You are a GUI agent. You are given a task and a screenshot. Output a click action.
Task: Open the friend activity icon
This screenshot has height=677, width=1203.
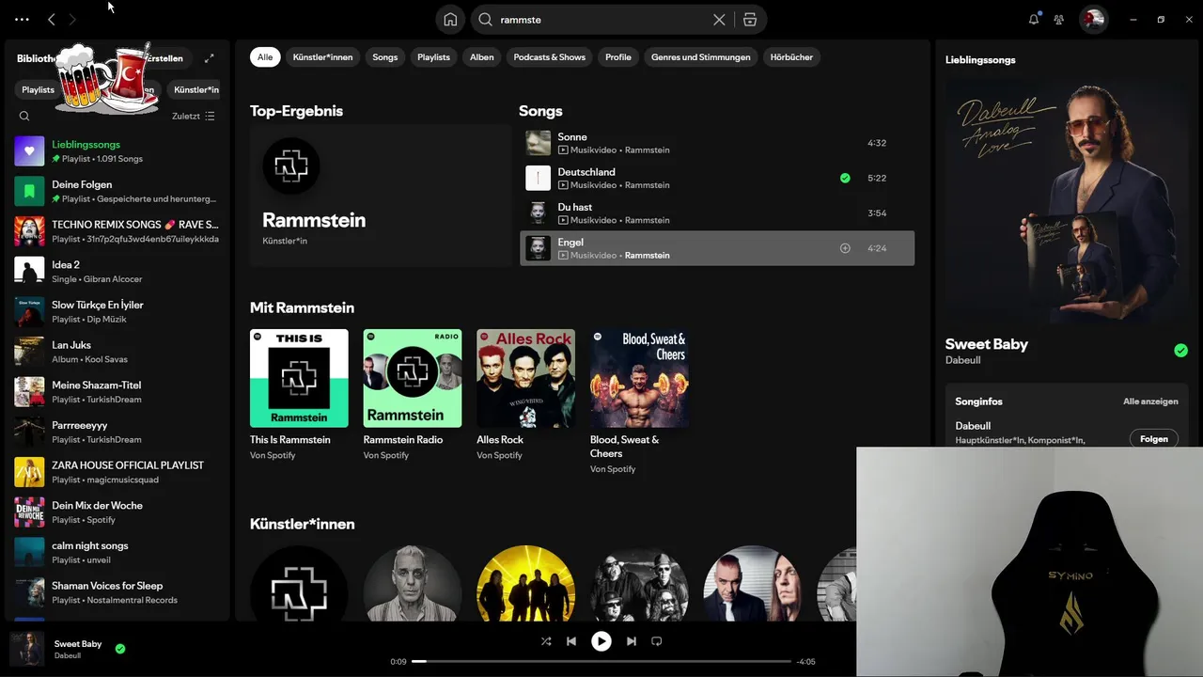[x=1059, y=19]
